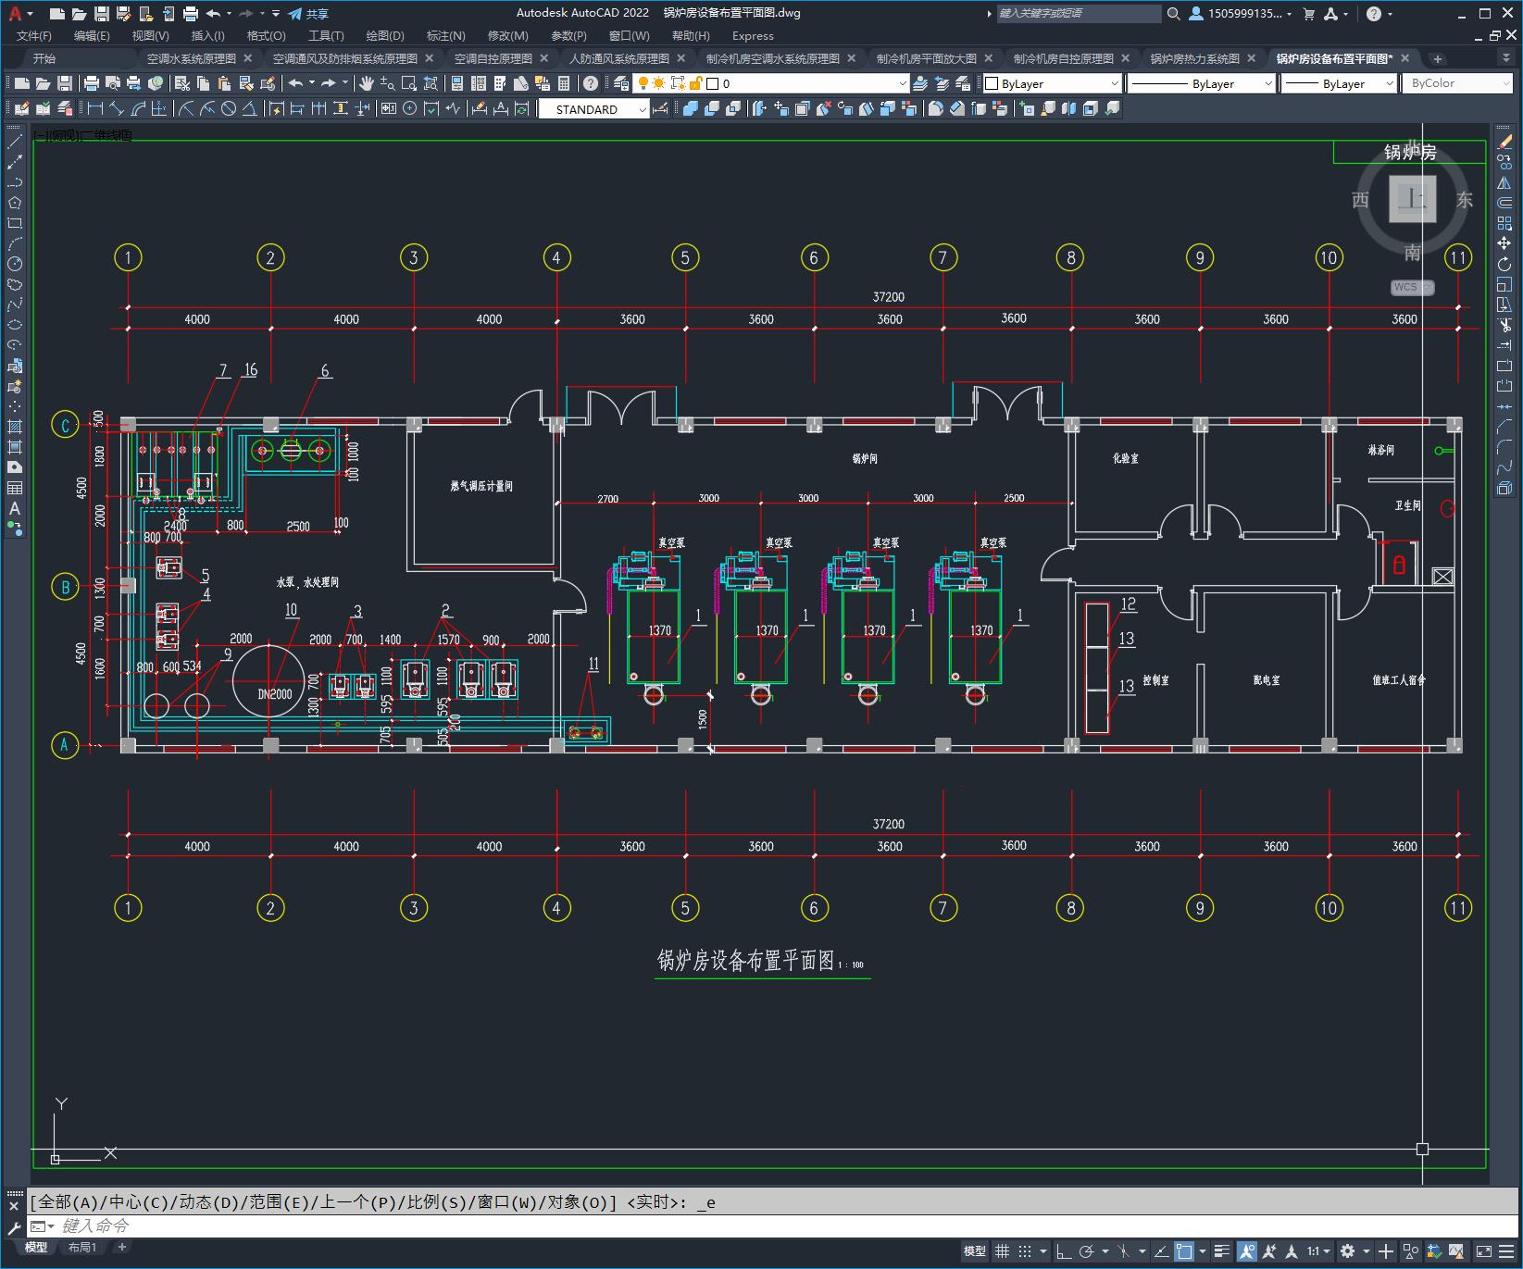Viewport: 1523px width, 1269px height.
Task: Open the Plot printer icon in standard toolbar
Action: click(x=92, y=83)
